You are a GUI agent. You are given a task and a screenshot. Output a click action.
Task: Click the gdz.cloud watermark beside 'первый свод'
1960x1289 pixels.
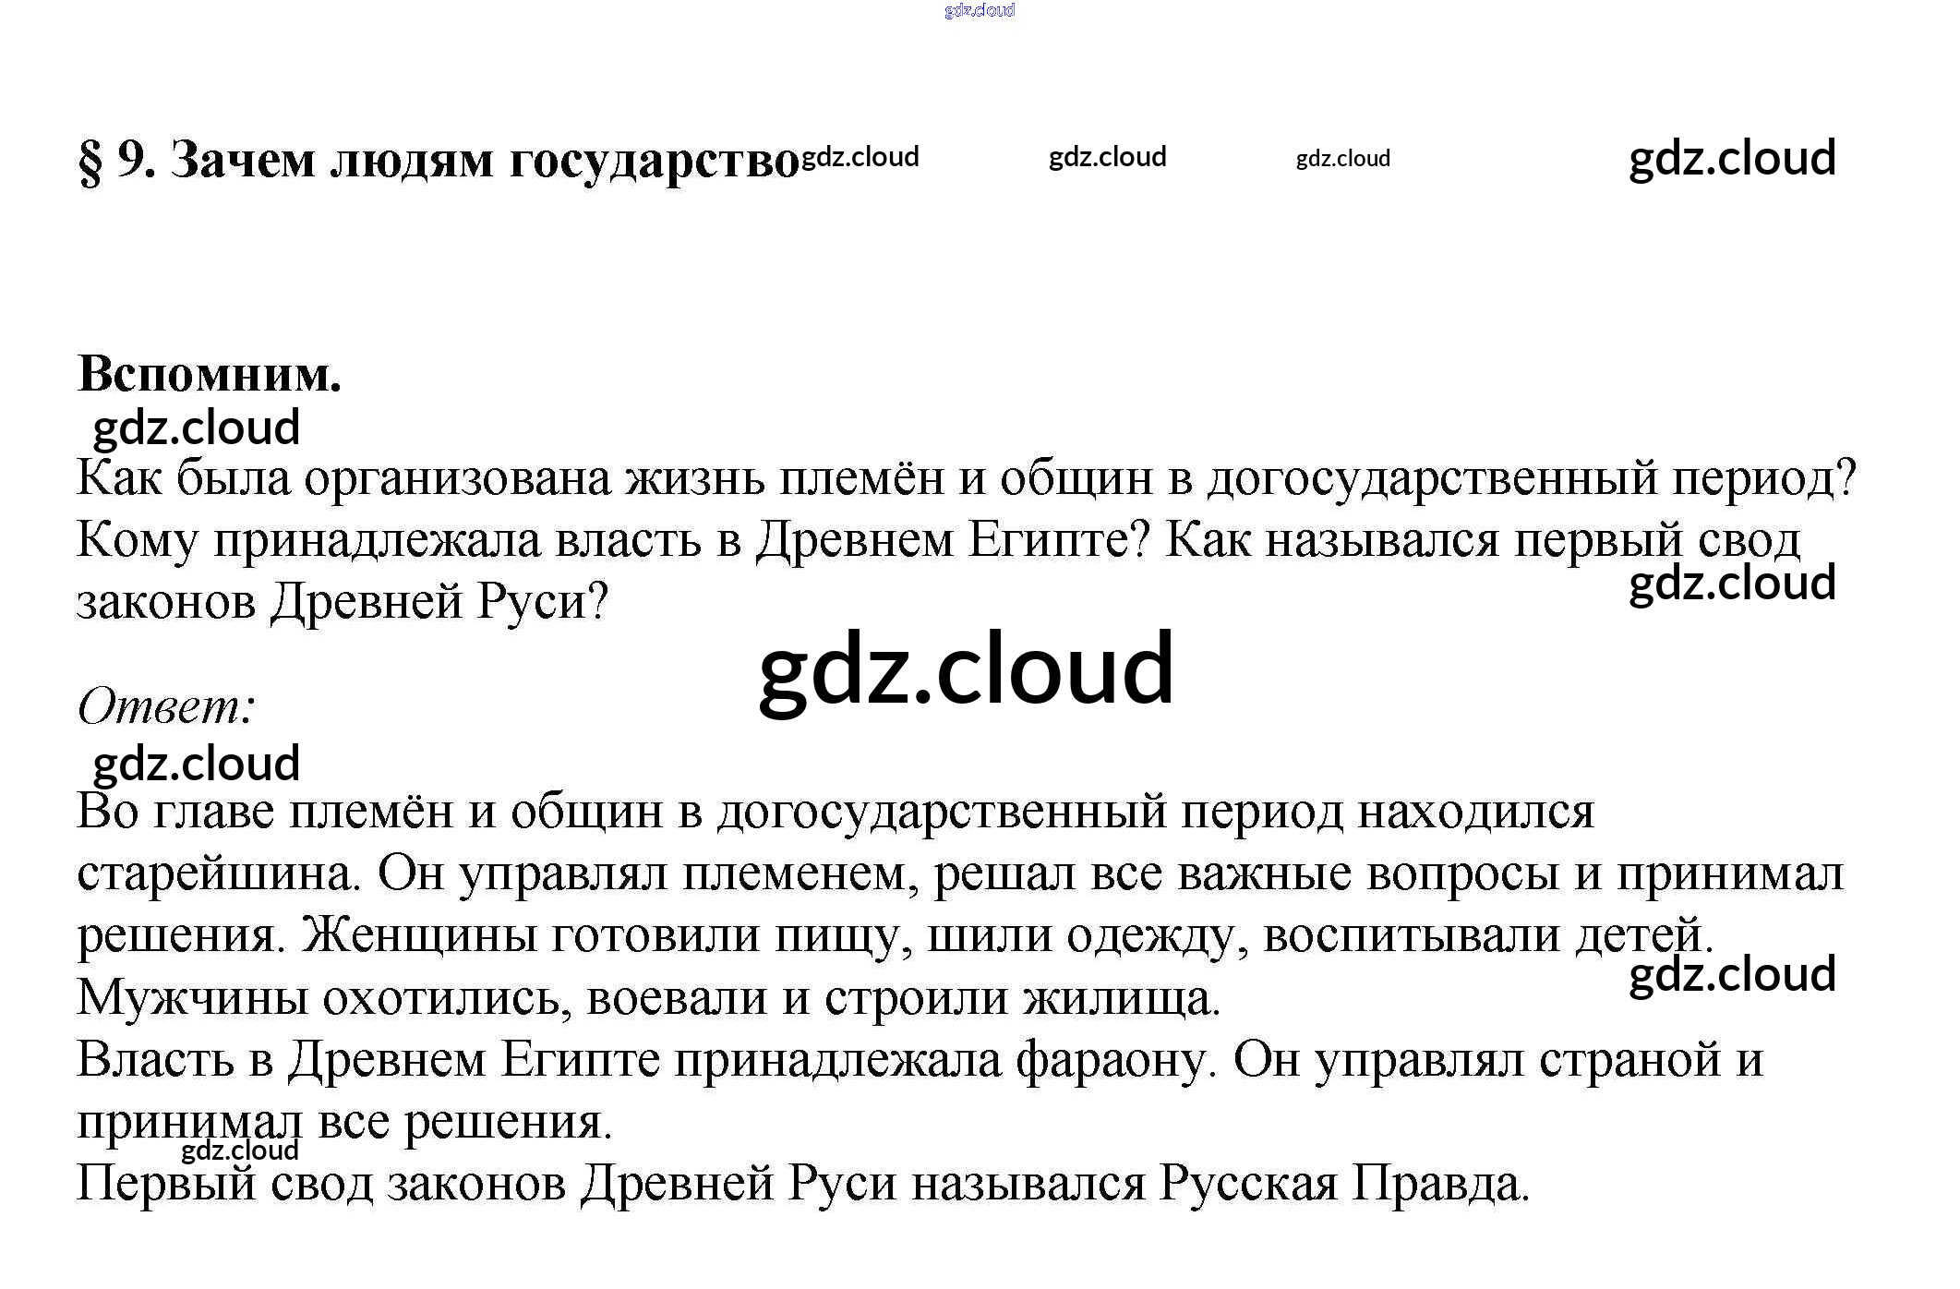1732,584
